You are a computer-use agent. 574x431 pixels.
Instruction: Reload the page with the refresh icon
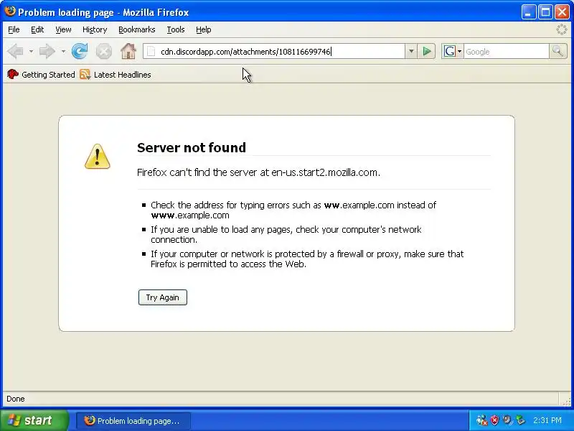tap(80, 51)
